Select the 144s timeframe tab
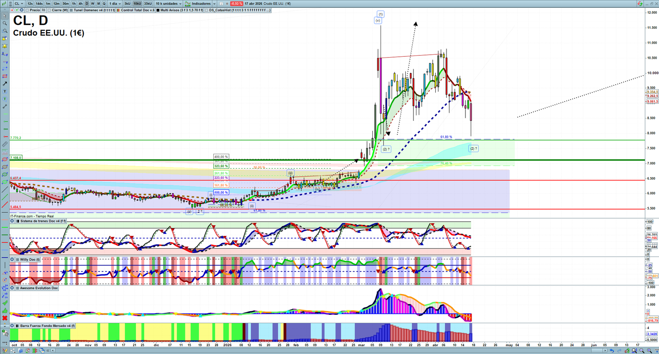The width and height of the screenshot is (659, 354). [x=39, y=4]
